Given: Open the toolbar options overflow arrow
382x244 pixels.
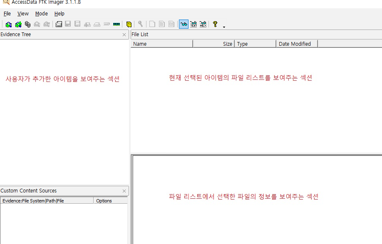Looking at the screenshot, I should tap(224, 27).
